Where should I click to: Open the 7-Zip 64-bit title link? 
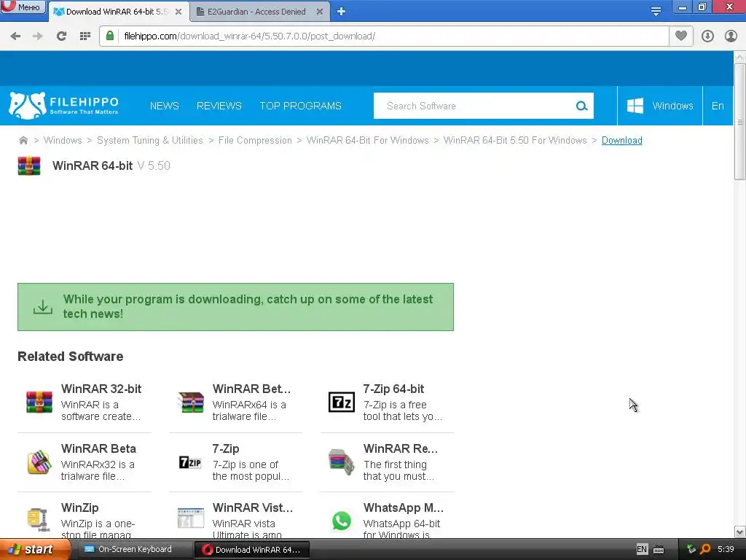click(x=393, y=389)
